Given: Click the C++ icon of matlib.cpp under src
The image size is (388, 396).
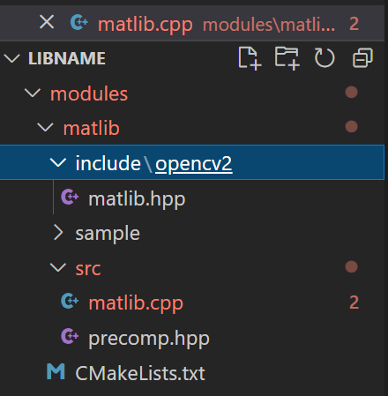Looking at the screenshot, I should (70, 301).
